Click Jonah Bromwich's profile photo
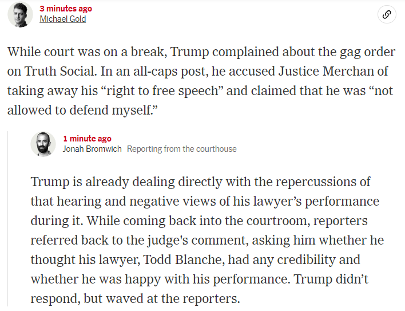This screenshot has width=405, height=311. point(43,144)
